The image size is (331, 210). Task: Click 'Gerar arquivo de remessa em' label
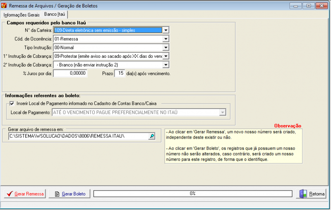click(36, 130)
